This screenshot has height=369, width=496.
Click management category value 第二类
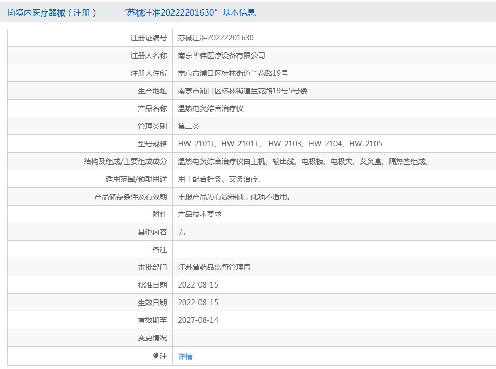coord(189,126)
